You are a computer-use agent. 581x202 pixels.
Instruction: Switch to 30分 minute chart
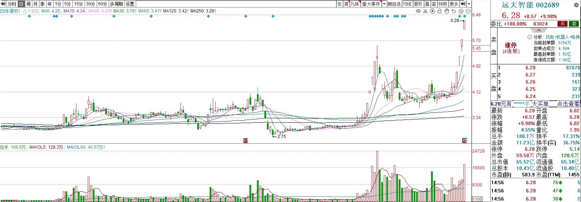(x=90, y=4)
